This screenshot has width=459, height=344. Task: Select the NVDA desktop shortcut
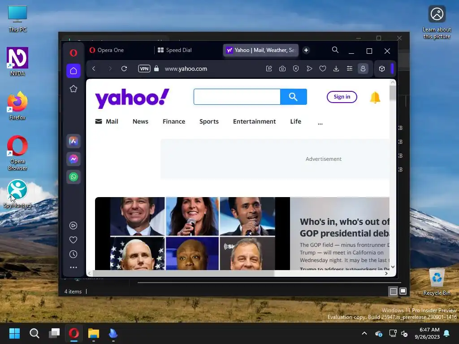tap(17, 62)
